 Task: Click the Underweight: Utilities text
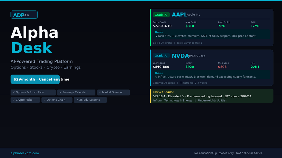coord(212,100)
